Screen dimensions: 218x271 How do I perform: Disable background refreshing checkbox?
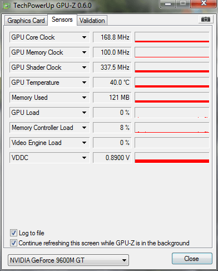(x=13, y=243)
